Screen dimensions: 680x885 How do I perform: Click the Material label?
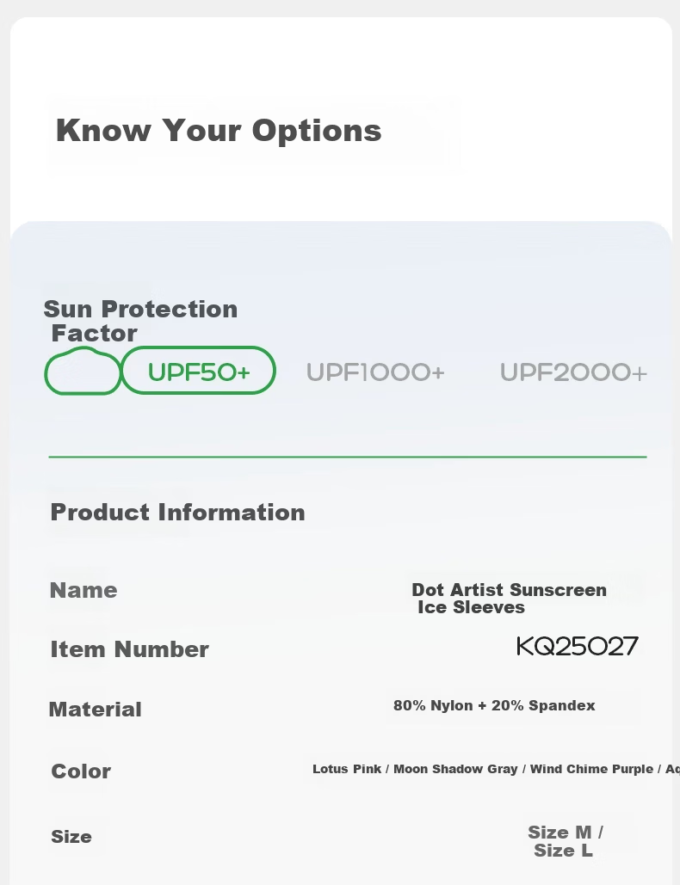95,710
